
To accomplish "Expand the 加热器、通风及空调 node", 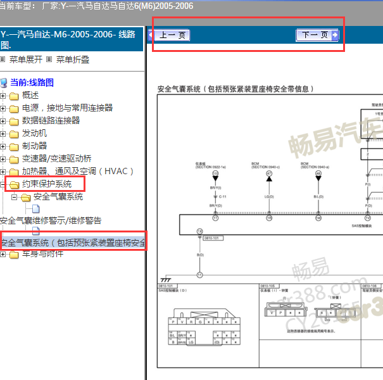I will click(3, 172).
